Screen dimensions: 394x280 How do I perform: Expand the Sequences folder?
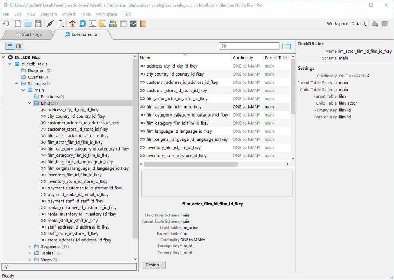click(x=30, y=246)
